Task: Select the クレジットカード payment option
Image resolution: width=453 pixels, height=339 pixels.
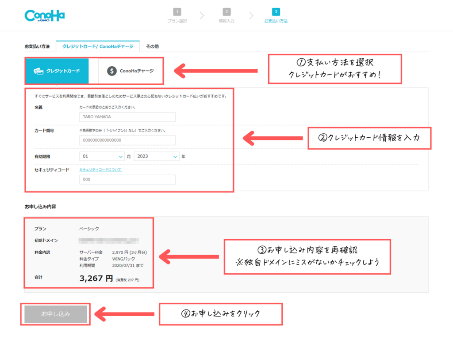Action: click(57, 71)
